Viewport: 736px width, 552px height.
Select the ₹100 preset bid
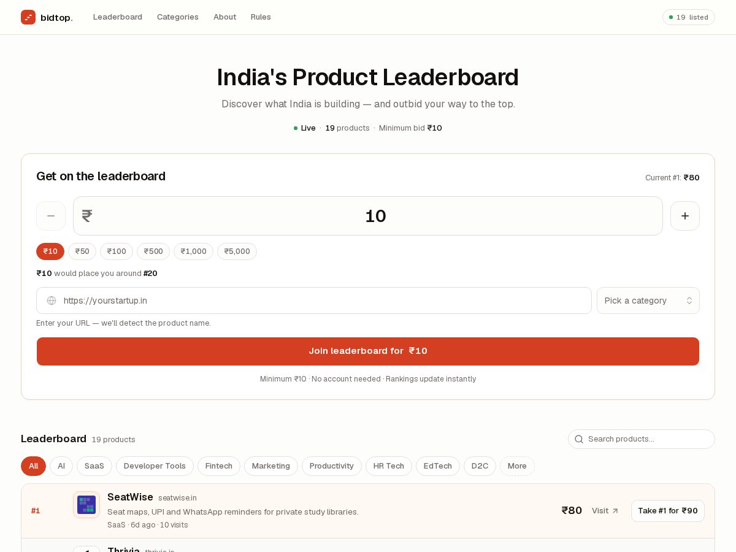click(117, 251)
